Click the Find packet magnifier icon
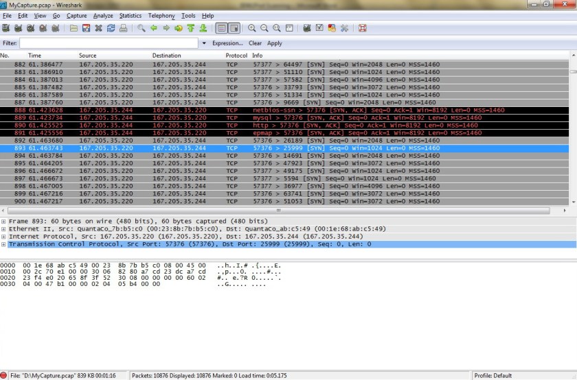 pyautogui.click(x=142, y=28)
